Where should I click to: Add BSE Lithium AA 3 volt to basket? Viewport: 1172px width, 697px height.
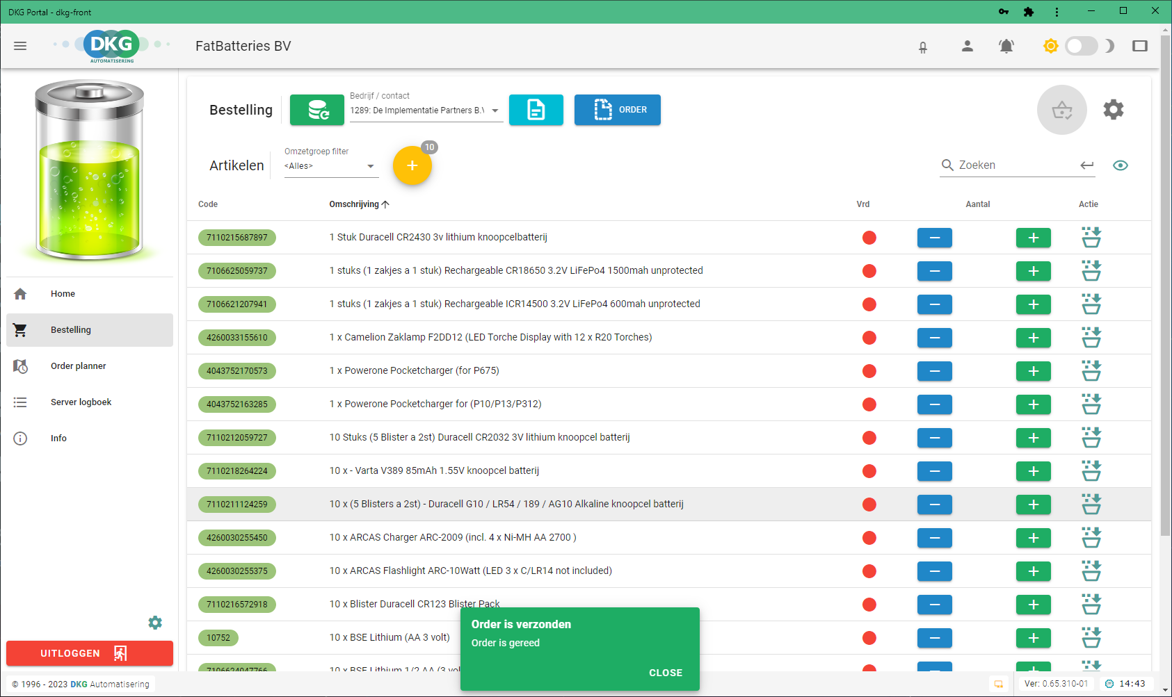(x=1091, y=637)
